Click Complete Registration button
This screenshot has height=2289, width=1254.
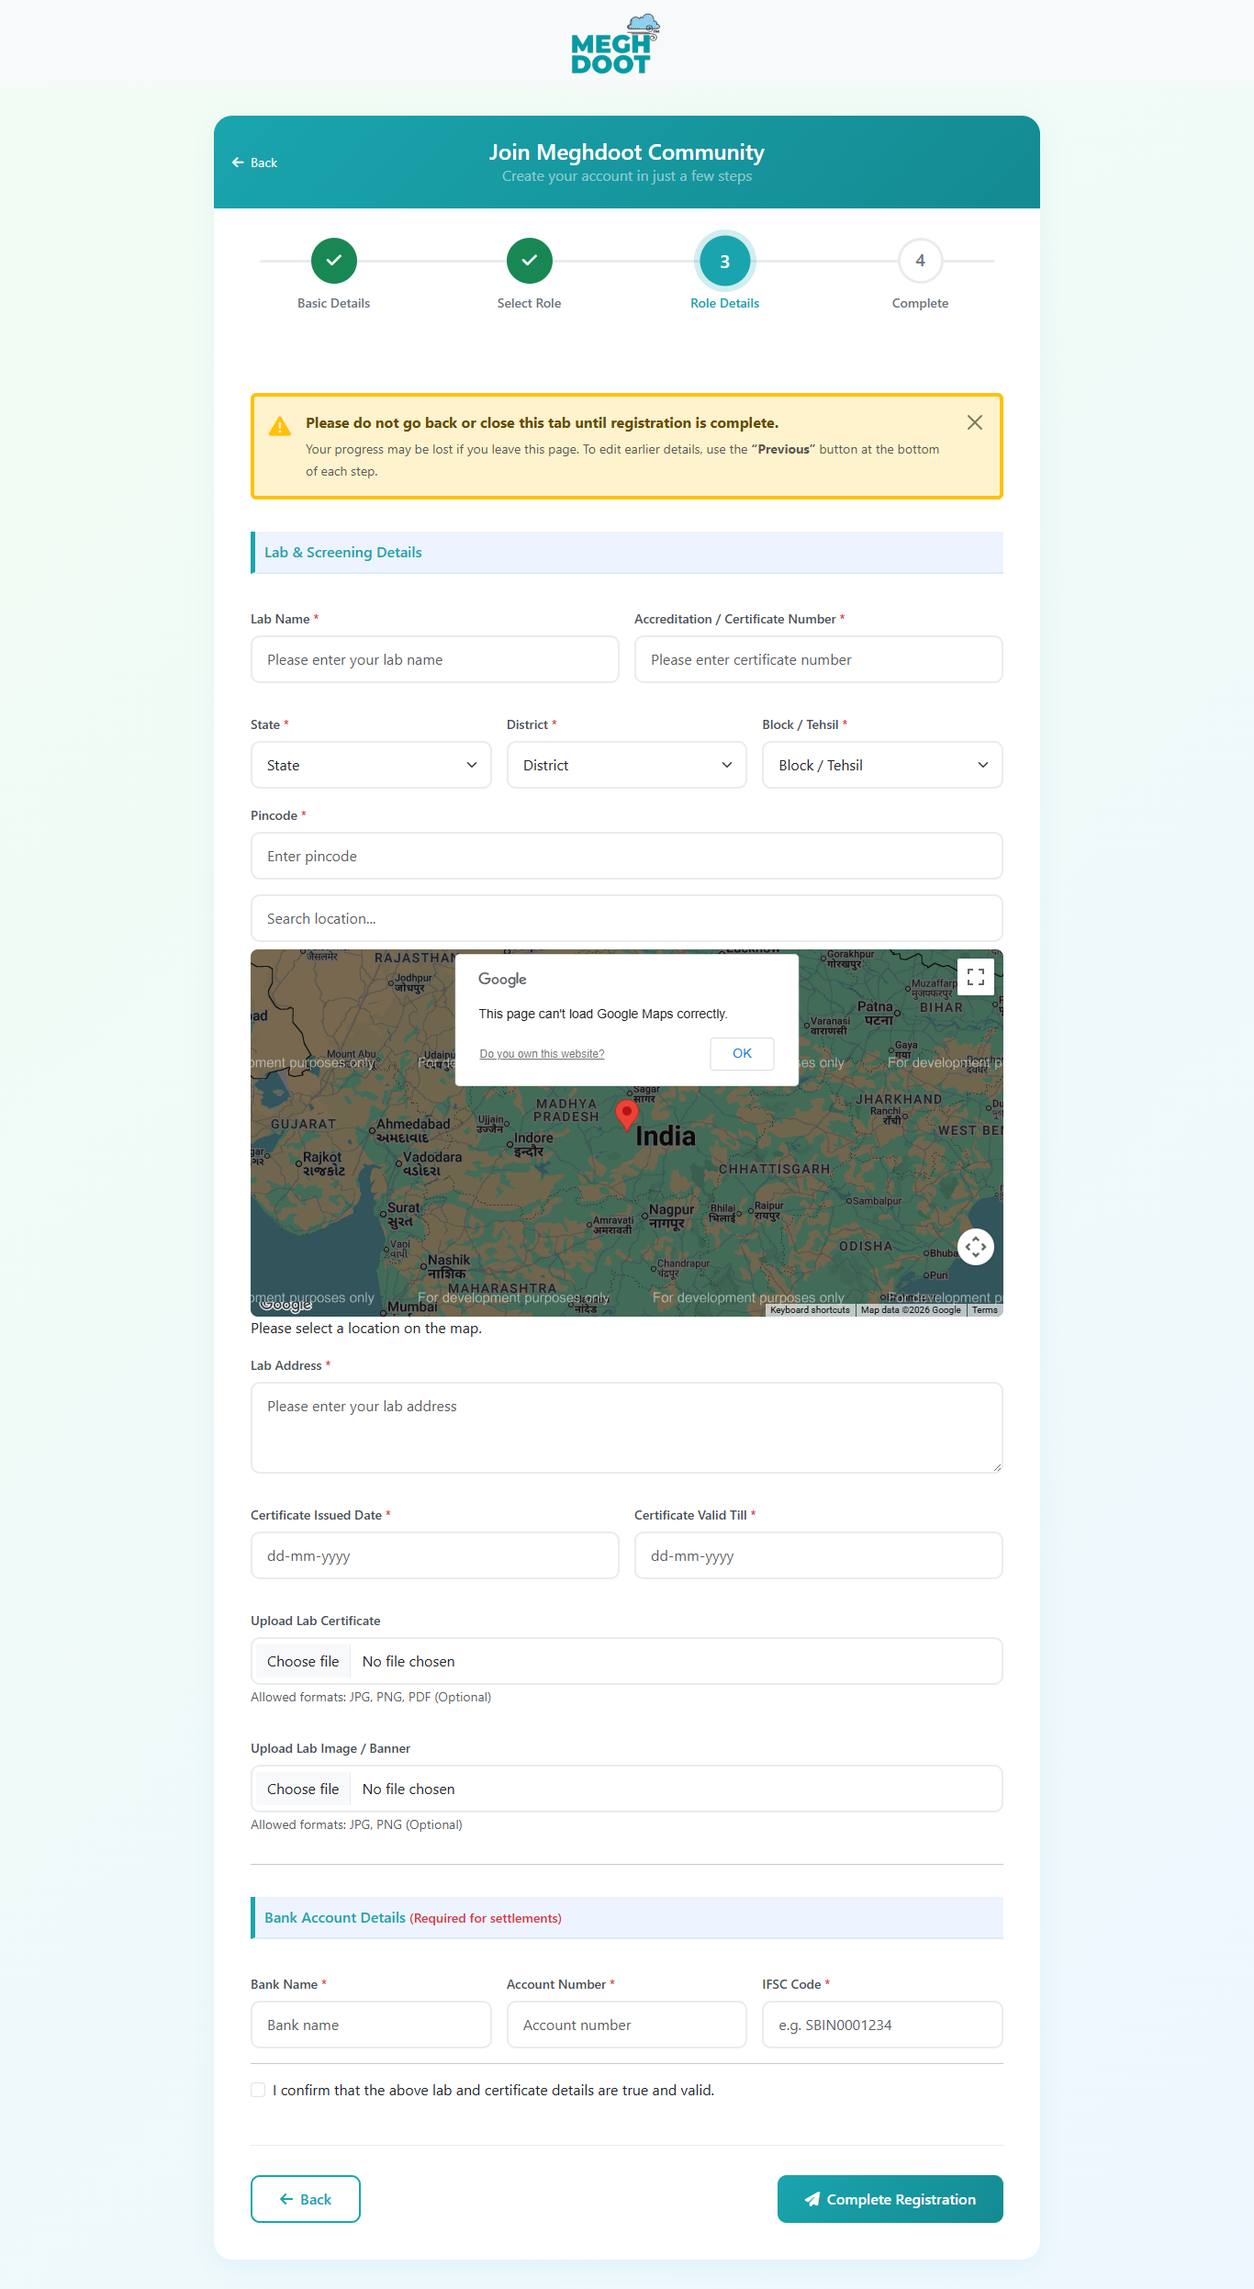[890, 2199]
